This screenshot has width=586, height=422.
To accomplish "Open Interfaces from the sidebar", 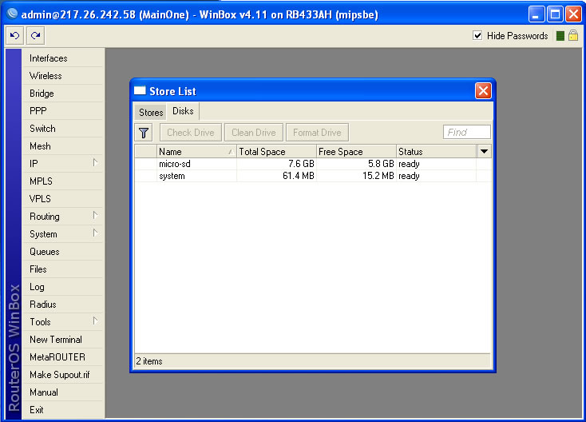I will pyautogui.click(x=62, y=58).
